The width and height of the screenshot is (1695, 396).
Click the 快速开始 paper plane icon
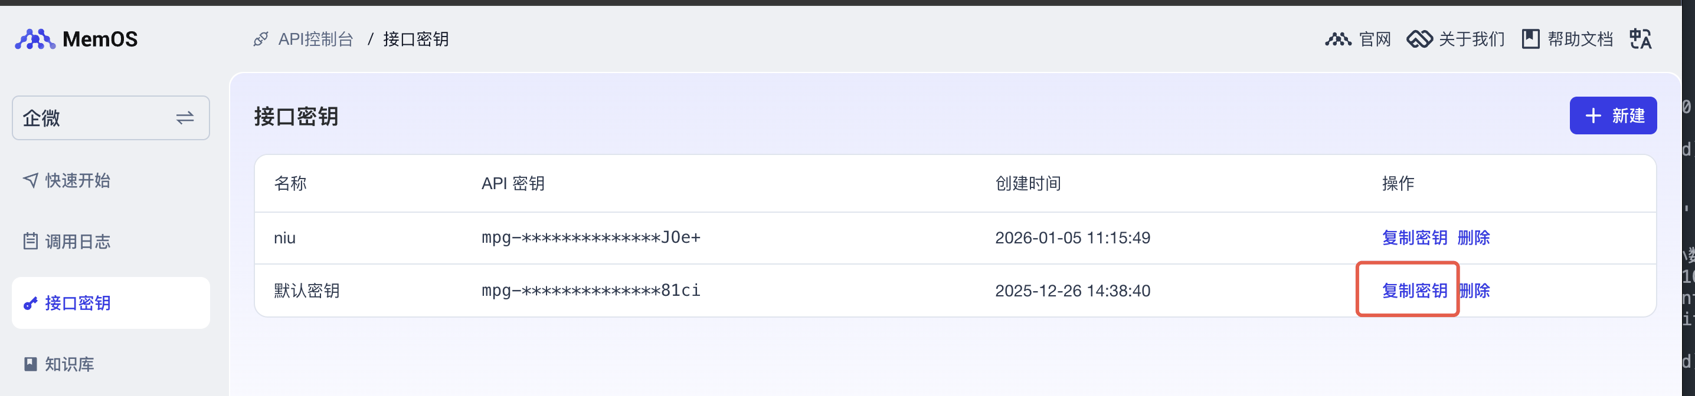30,180
